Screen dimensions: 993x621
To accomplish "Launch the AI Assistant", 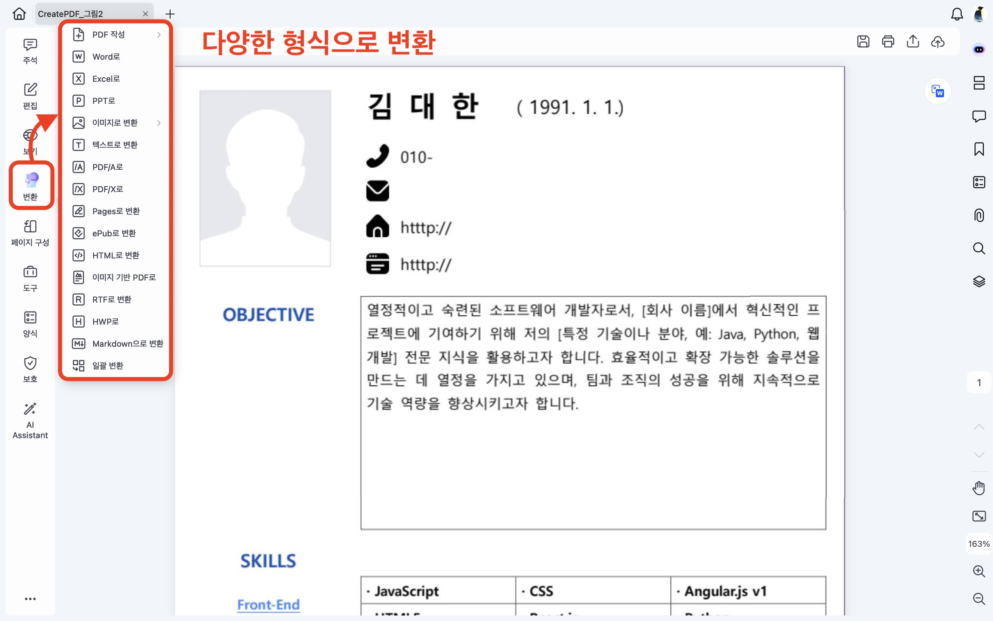I will point(30,420).
